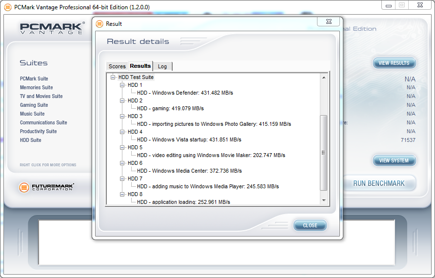Collapse the HDD 5 tree node
This screenshot has width=435, height=278.
122,147
